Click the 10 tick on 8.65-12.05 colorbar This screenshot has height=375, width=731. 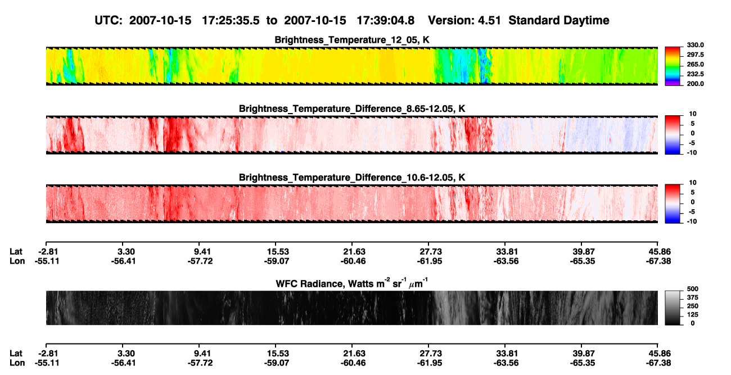(x=693, y=114)
